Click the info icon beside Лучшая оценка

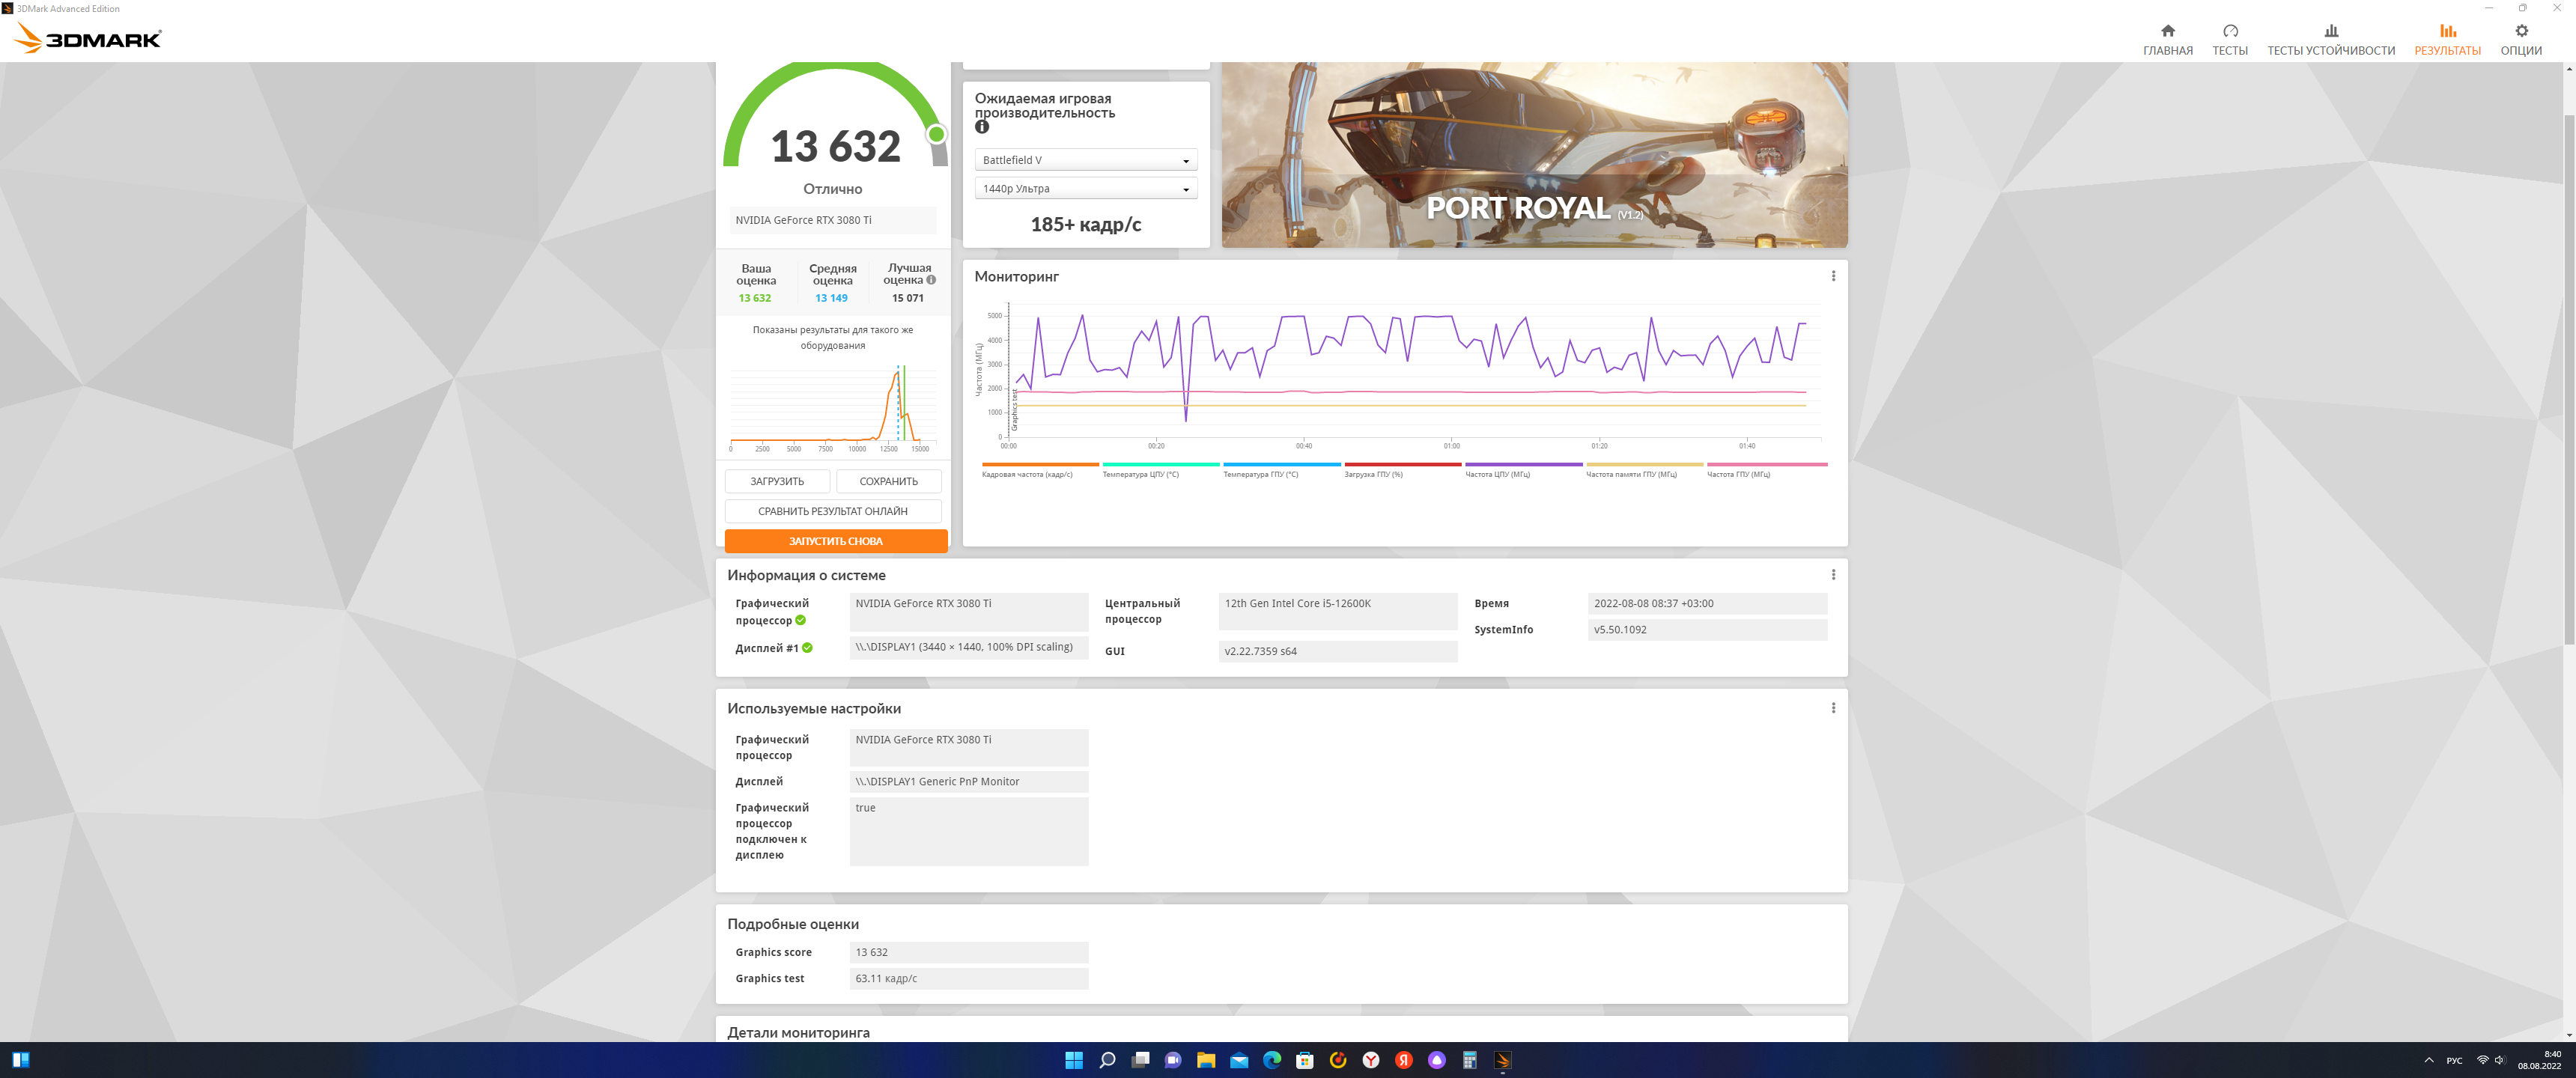[931, 280]
